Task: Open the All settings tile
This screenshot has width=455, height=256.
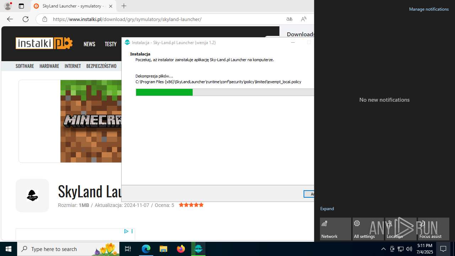Action: [368, 229]
